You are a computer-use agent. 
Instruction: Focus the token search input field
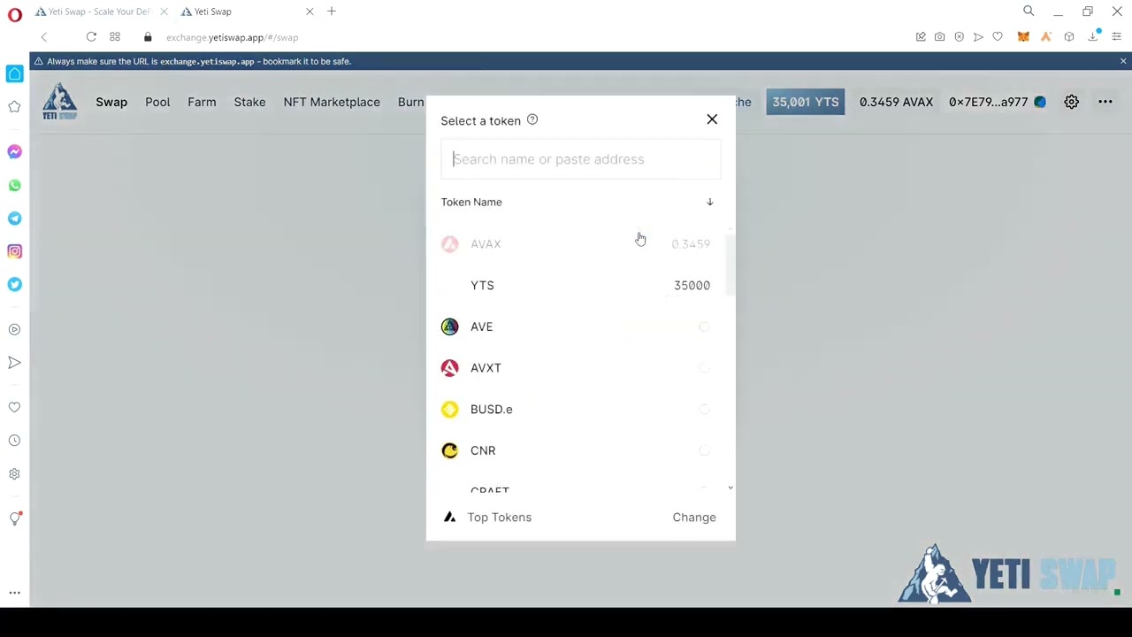click(x=580, y=159)
